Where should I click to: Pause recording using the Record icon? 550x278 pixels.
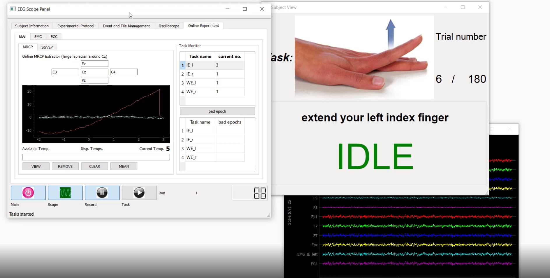click(x=102, y=193)
